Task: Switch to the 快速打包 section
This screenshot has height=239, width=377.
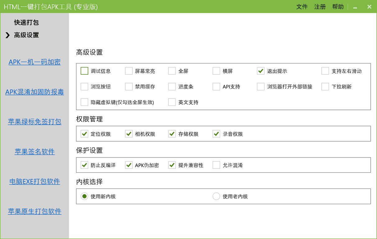Action: [x=26, y=22]
